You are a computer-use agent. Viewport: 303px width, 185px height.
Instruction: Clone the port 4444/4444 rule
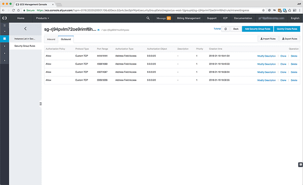[283, 56]
